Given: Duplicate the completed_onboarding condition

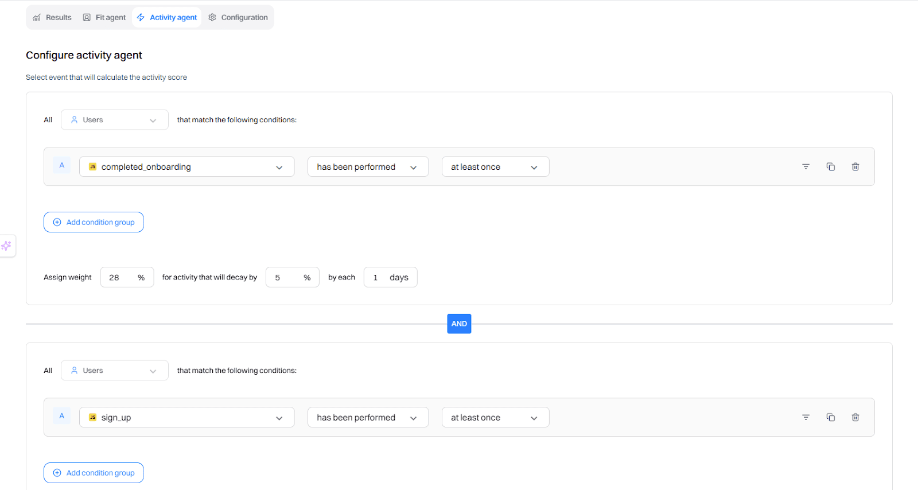Looking at the screenshot, I should pos(830,167).
